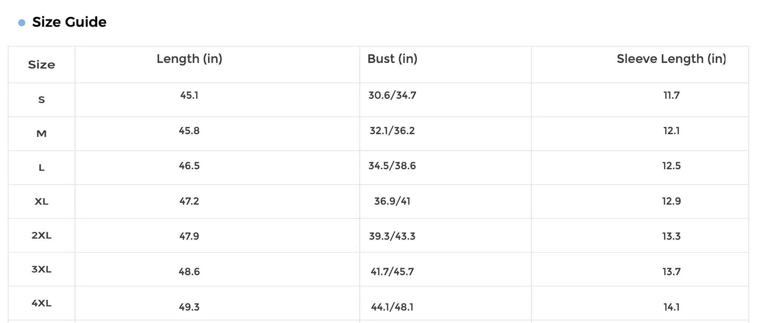Image resolution: width=764 pixels, height=323 pixels.
Task: Select the 3XL size row label
Action: click(41, 269)
